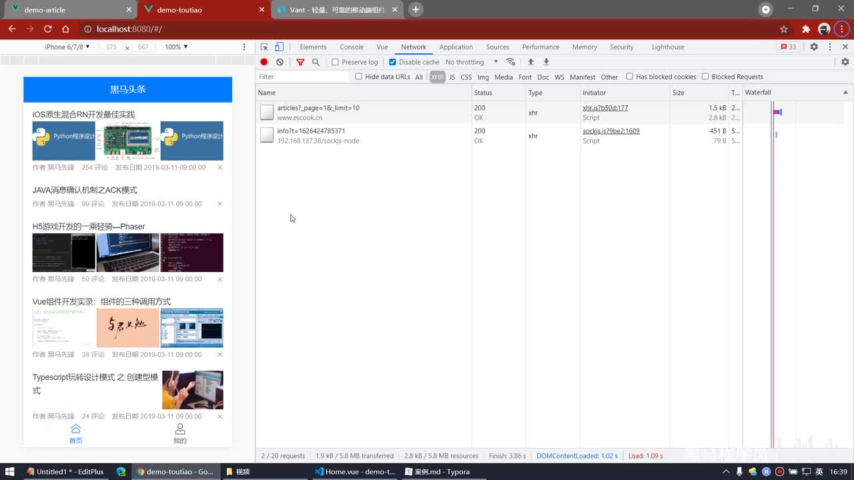Select the JS filter type
Screen dimensions: 854x480
tap(452, 77)
